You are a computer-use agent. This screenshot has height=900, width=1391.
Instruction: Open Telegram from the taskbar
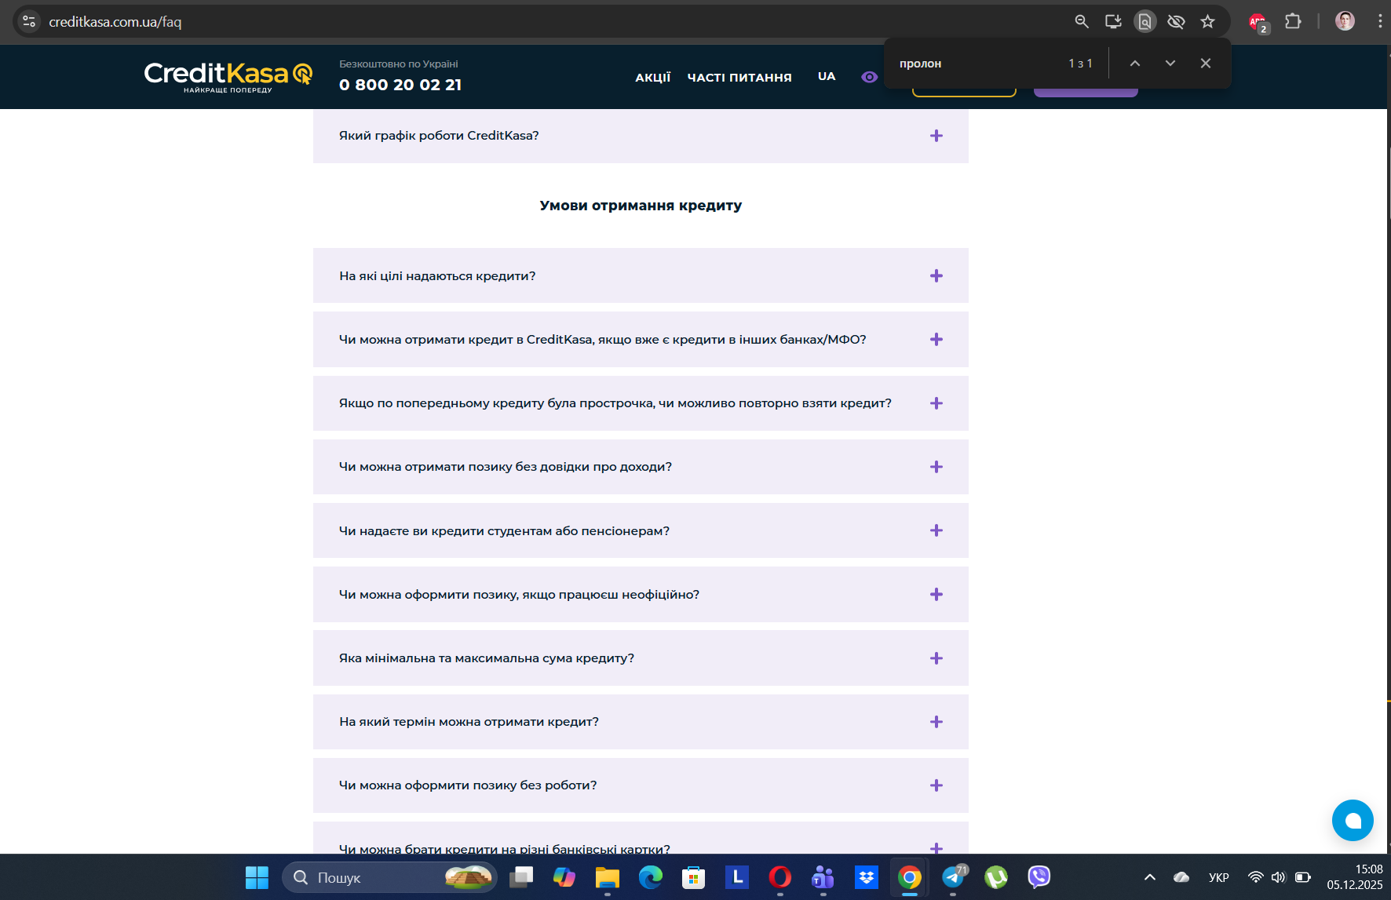954,877
